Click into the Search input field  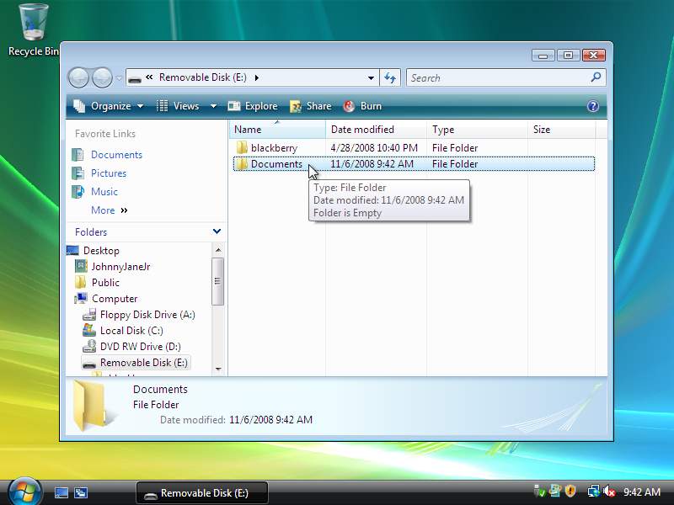(x=497, y=77)
